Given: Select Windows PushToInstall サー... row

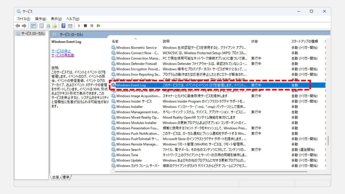Looking at the screenshot, I should pos(218,139).
